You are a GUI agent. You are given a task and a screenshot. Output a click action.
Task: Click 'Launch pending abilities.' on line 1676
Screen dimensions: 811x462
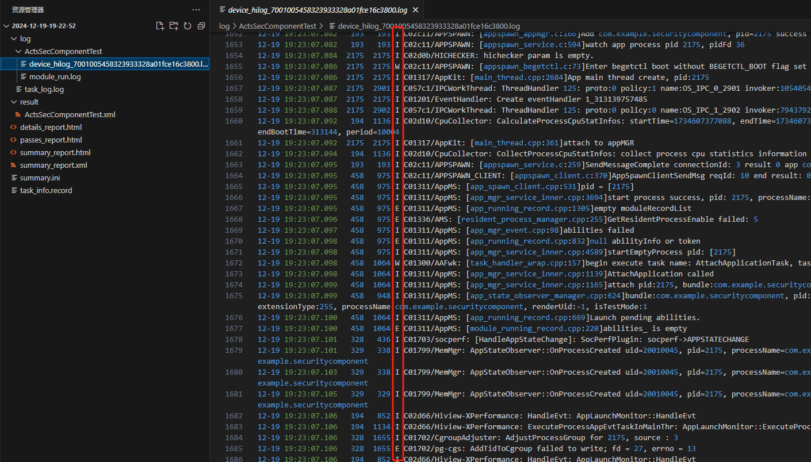[x=644, y=318]
